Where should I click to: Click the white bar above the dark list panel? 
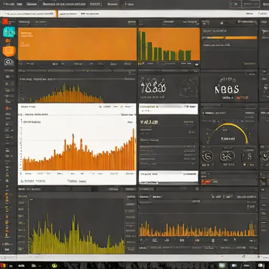168,109
